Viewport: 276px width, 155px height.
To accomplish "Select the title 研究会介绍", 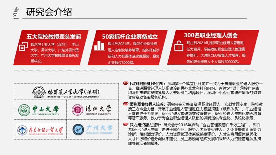I will click(x=49, y=12).
